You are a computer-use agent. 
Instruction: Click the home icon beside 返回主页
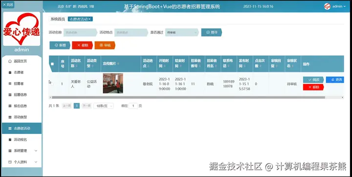pos(10,61)
